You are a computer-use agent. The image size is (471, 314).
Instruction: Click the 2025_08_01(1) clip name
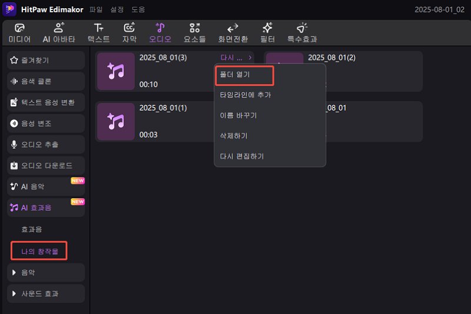click(x=163, y=108)
